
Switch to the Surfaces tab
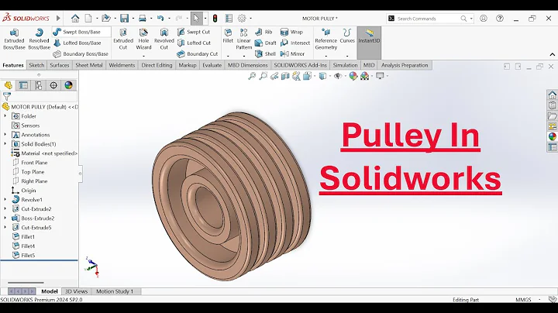(60, 65)
